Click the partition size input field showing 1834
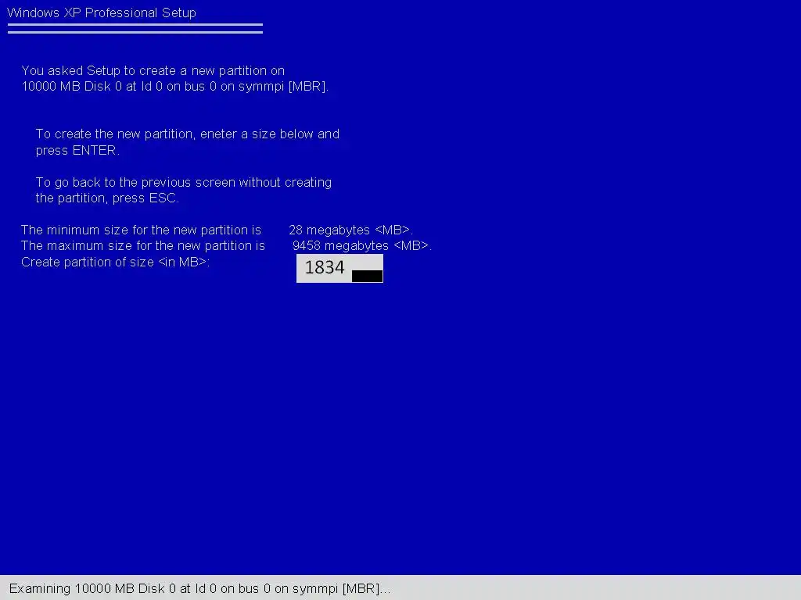The width and height of the screenshot is (801, 600). pyautogui.click(x=339, y=269)
